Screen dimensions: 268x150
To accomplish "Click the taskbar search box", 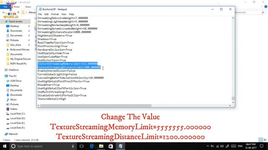I will [x=43, y=146].
